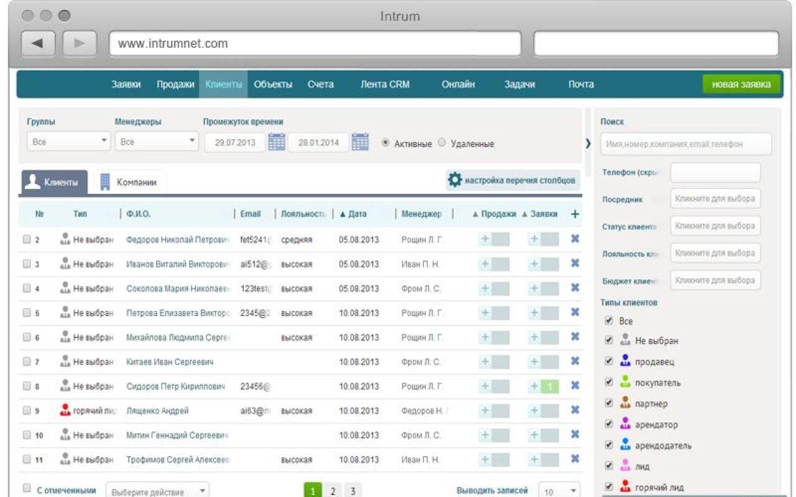
Task: Open the Продажи menu item
Action: click(175, 84)
